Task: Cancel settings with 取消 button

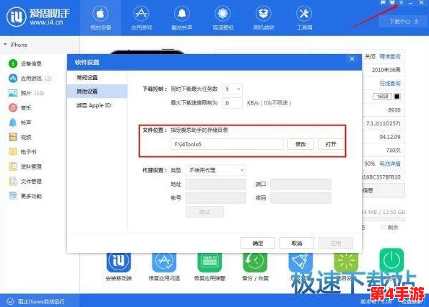Action: pos(297,243)
